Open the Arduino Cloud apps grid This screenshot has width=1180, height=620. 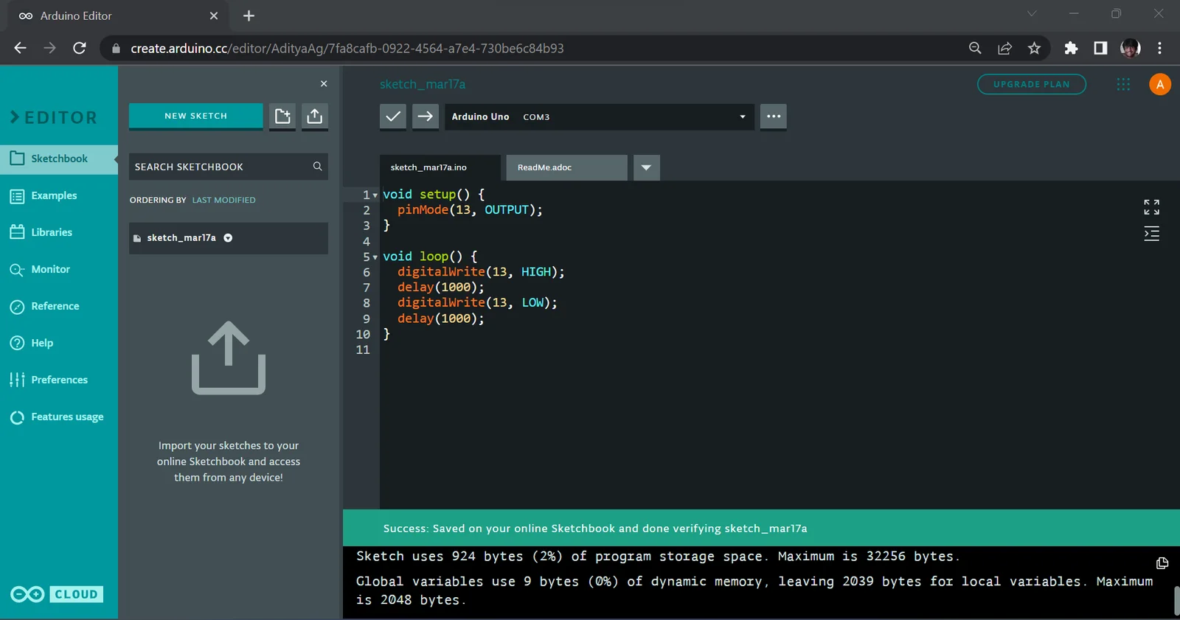tap(1123, 84)
